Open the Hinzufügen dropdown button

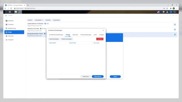[x=39, y=20]
